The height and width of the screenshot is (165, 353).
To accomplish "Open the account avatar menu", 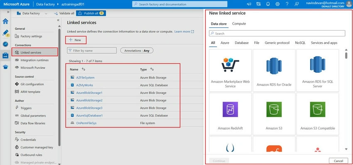I will coord(349,4).
